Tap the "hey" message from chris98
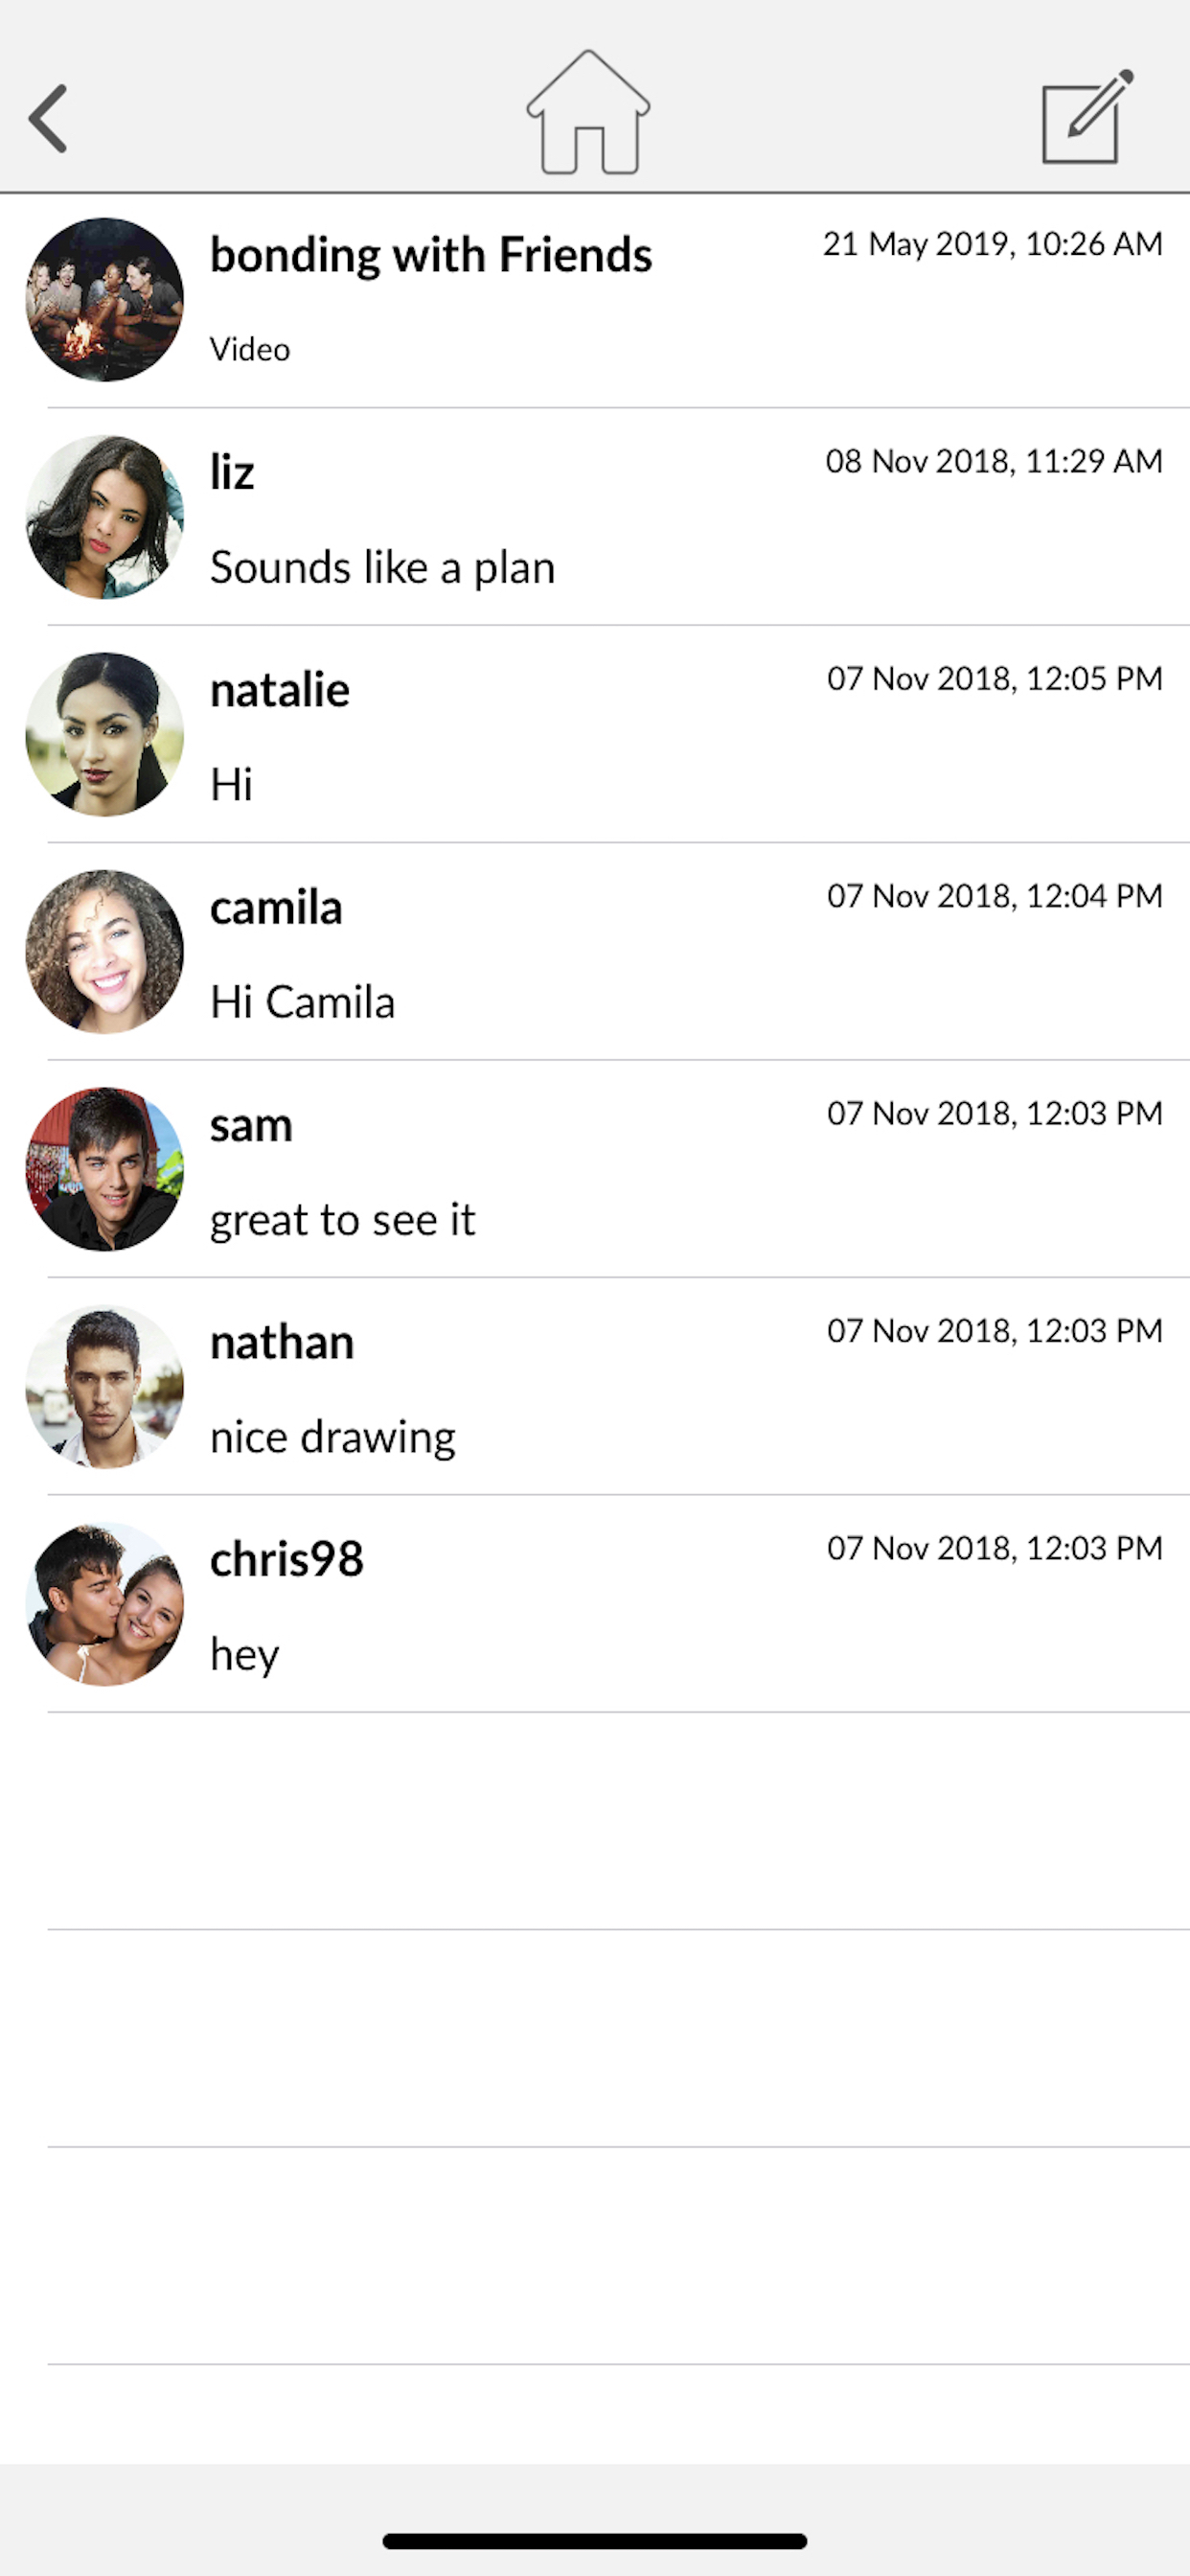 coord(245,1655)
